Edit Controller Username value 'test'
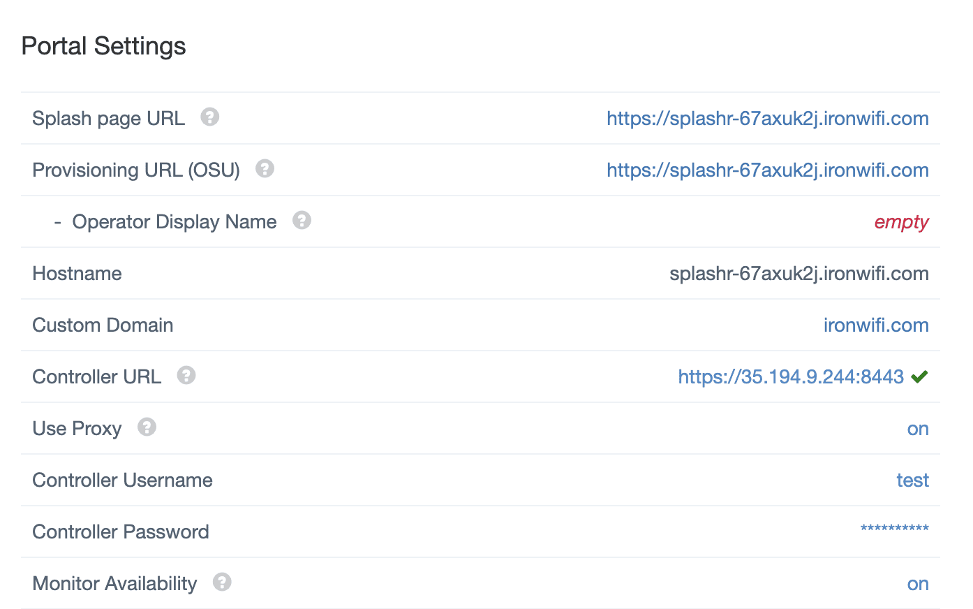 pyautogui.click(x=913, y=480)
